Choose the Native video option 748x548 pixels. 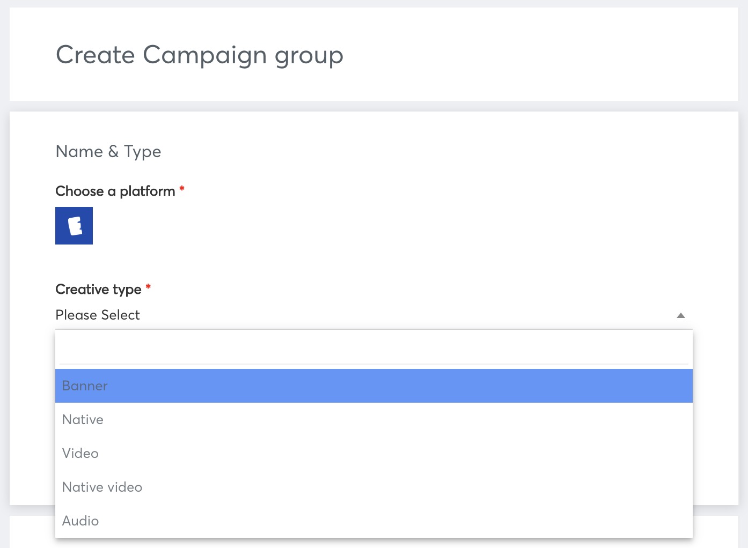[374, 487]
